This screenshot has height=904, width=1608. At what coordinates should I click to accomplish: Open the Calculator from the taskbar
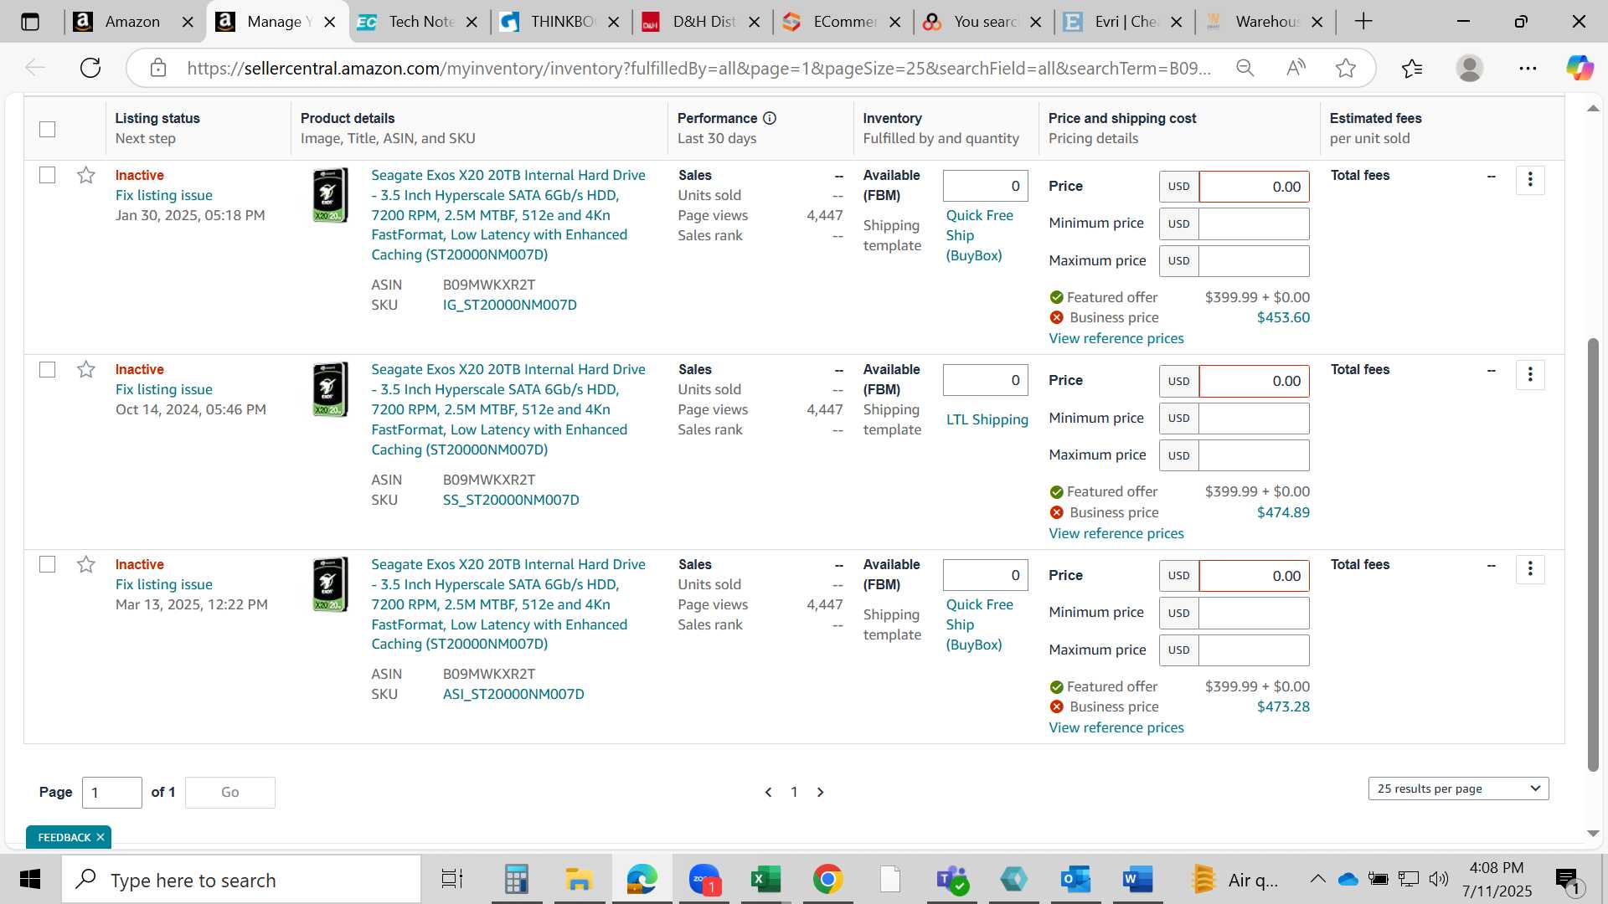tap(516, 880)
